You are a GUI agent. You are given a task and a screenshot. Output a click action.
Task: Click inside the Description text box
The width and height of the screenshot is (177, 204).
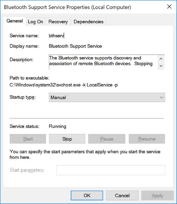coord(103,62)
